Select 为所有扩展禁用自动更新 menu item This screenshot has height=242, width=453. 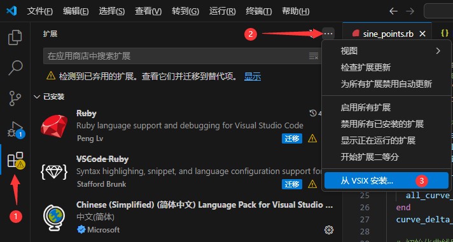(386, 84)
